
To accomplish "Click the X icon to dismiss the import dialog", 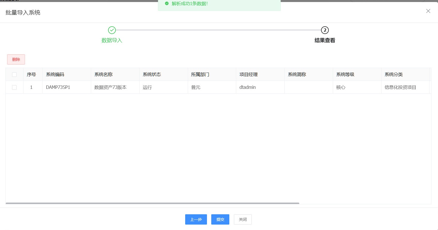I will tap(428, 11).
